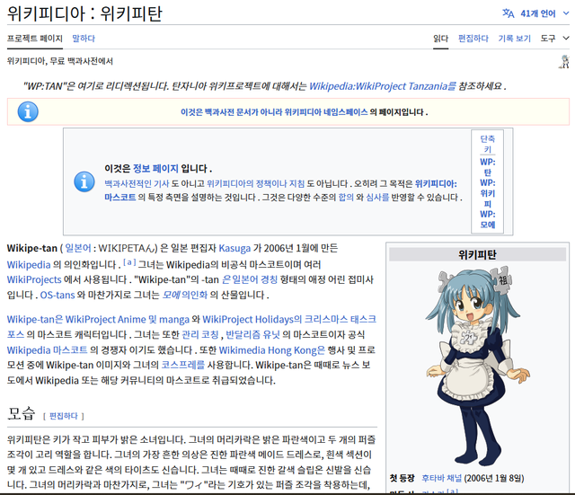Click the small Wikipe-tan icon top right
Image resolution: width=575 pixels, height=495 pixels.
(564, 62)
